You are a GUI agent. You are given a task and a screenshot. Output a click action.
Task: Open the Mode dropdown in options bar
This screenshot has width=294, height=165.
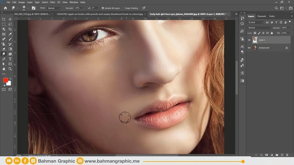coord(54,8)
